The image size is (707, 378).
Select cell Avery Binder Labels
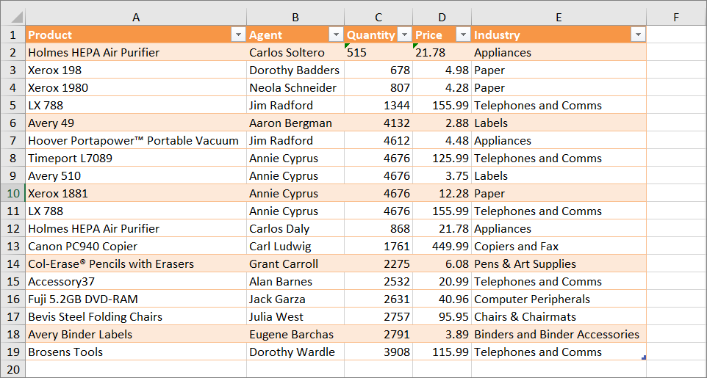tap(136, 334)
